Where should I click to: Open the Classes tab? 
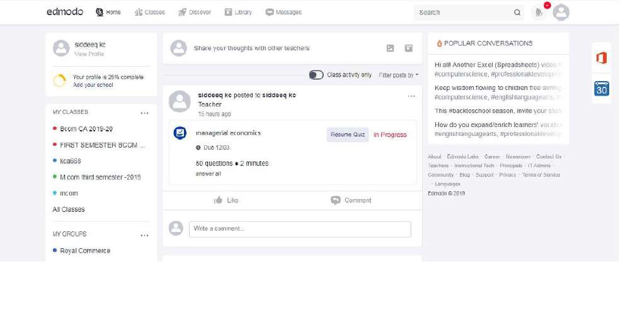click(149, 13)
